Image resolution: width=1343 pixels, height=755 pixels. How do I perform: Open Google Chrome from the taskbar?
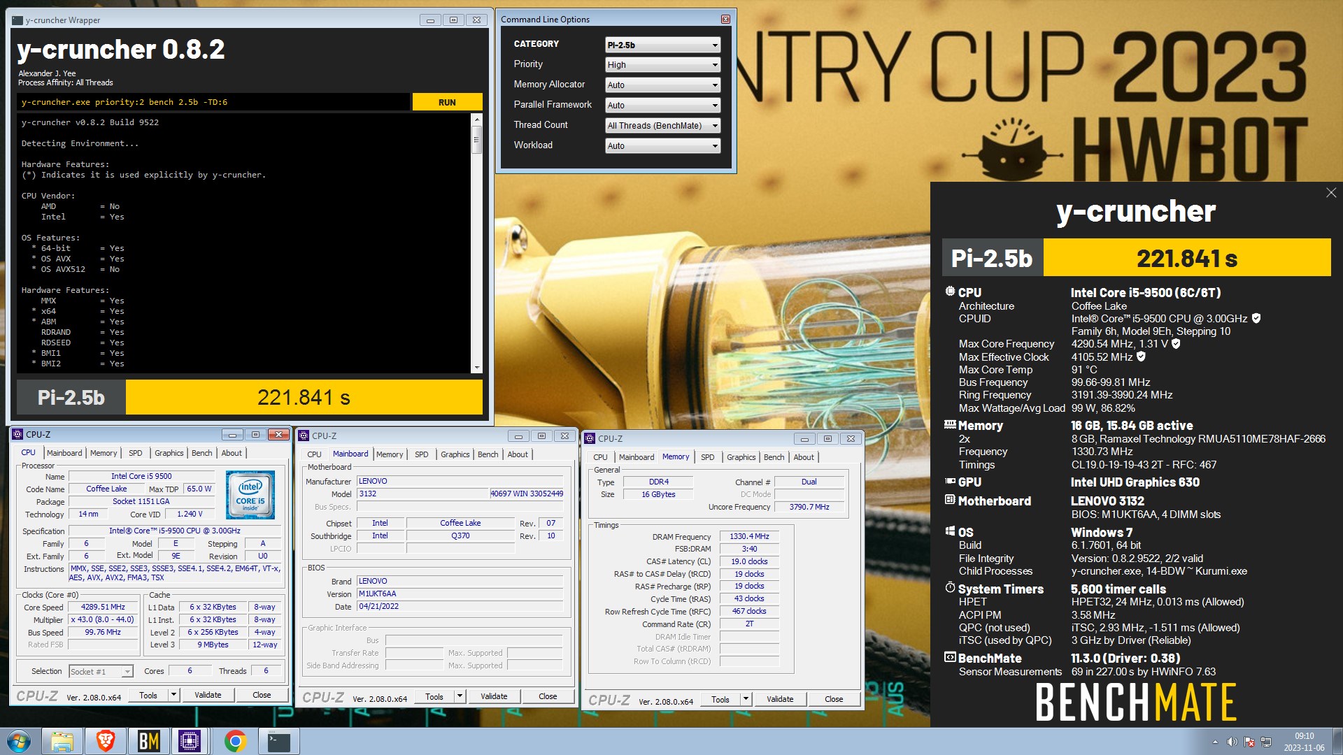click(235, 741)
